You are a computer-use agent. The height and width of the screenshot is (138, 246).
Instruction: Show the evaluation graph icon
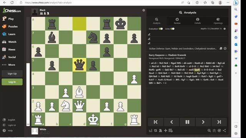(151, 130)
